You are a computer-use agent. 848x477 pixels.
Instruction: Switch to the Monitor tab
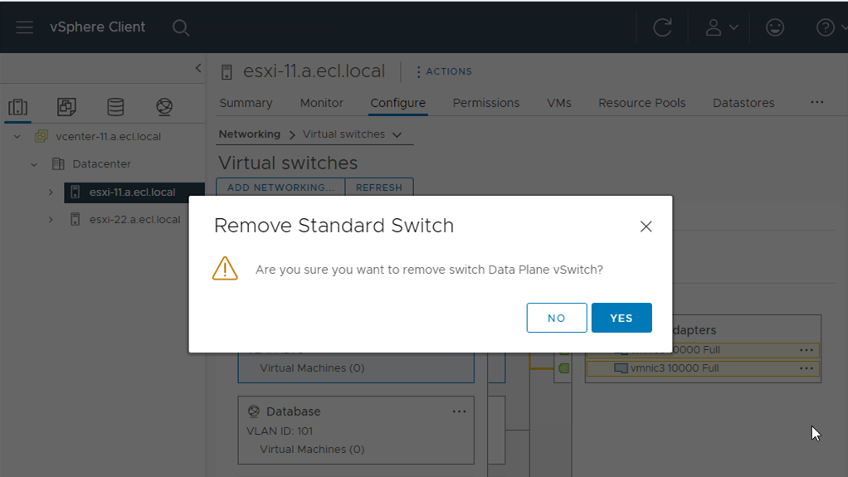[321, 103]
